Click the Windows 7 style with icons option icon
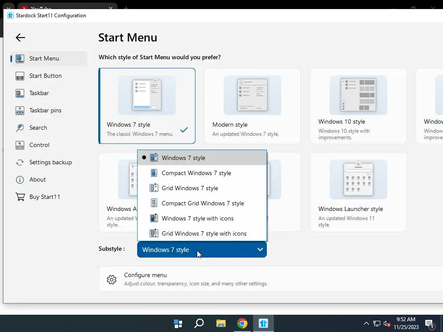The width and height of the screenshot is (443, 332). tap(154, 218)
